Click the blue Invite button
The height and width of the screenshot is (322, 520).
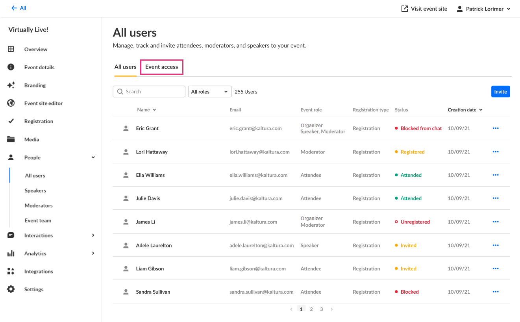pyautogui.click(x=500, y=92)
